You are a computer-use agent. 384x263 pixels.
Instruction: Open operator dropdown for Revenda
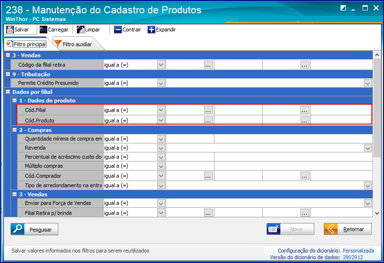161,148
